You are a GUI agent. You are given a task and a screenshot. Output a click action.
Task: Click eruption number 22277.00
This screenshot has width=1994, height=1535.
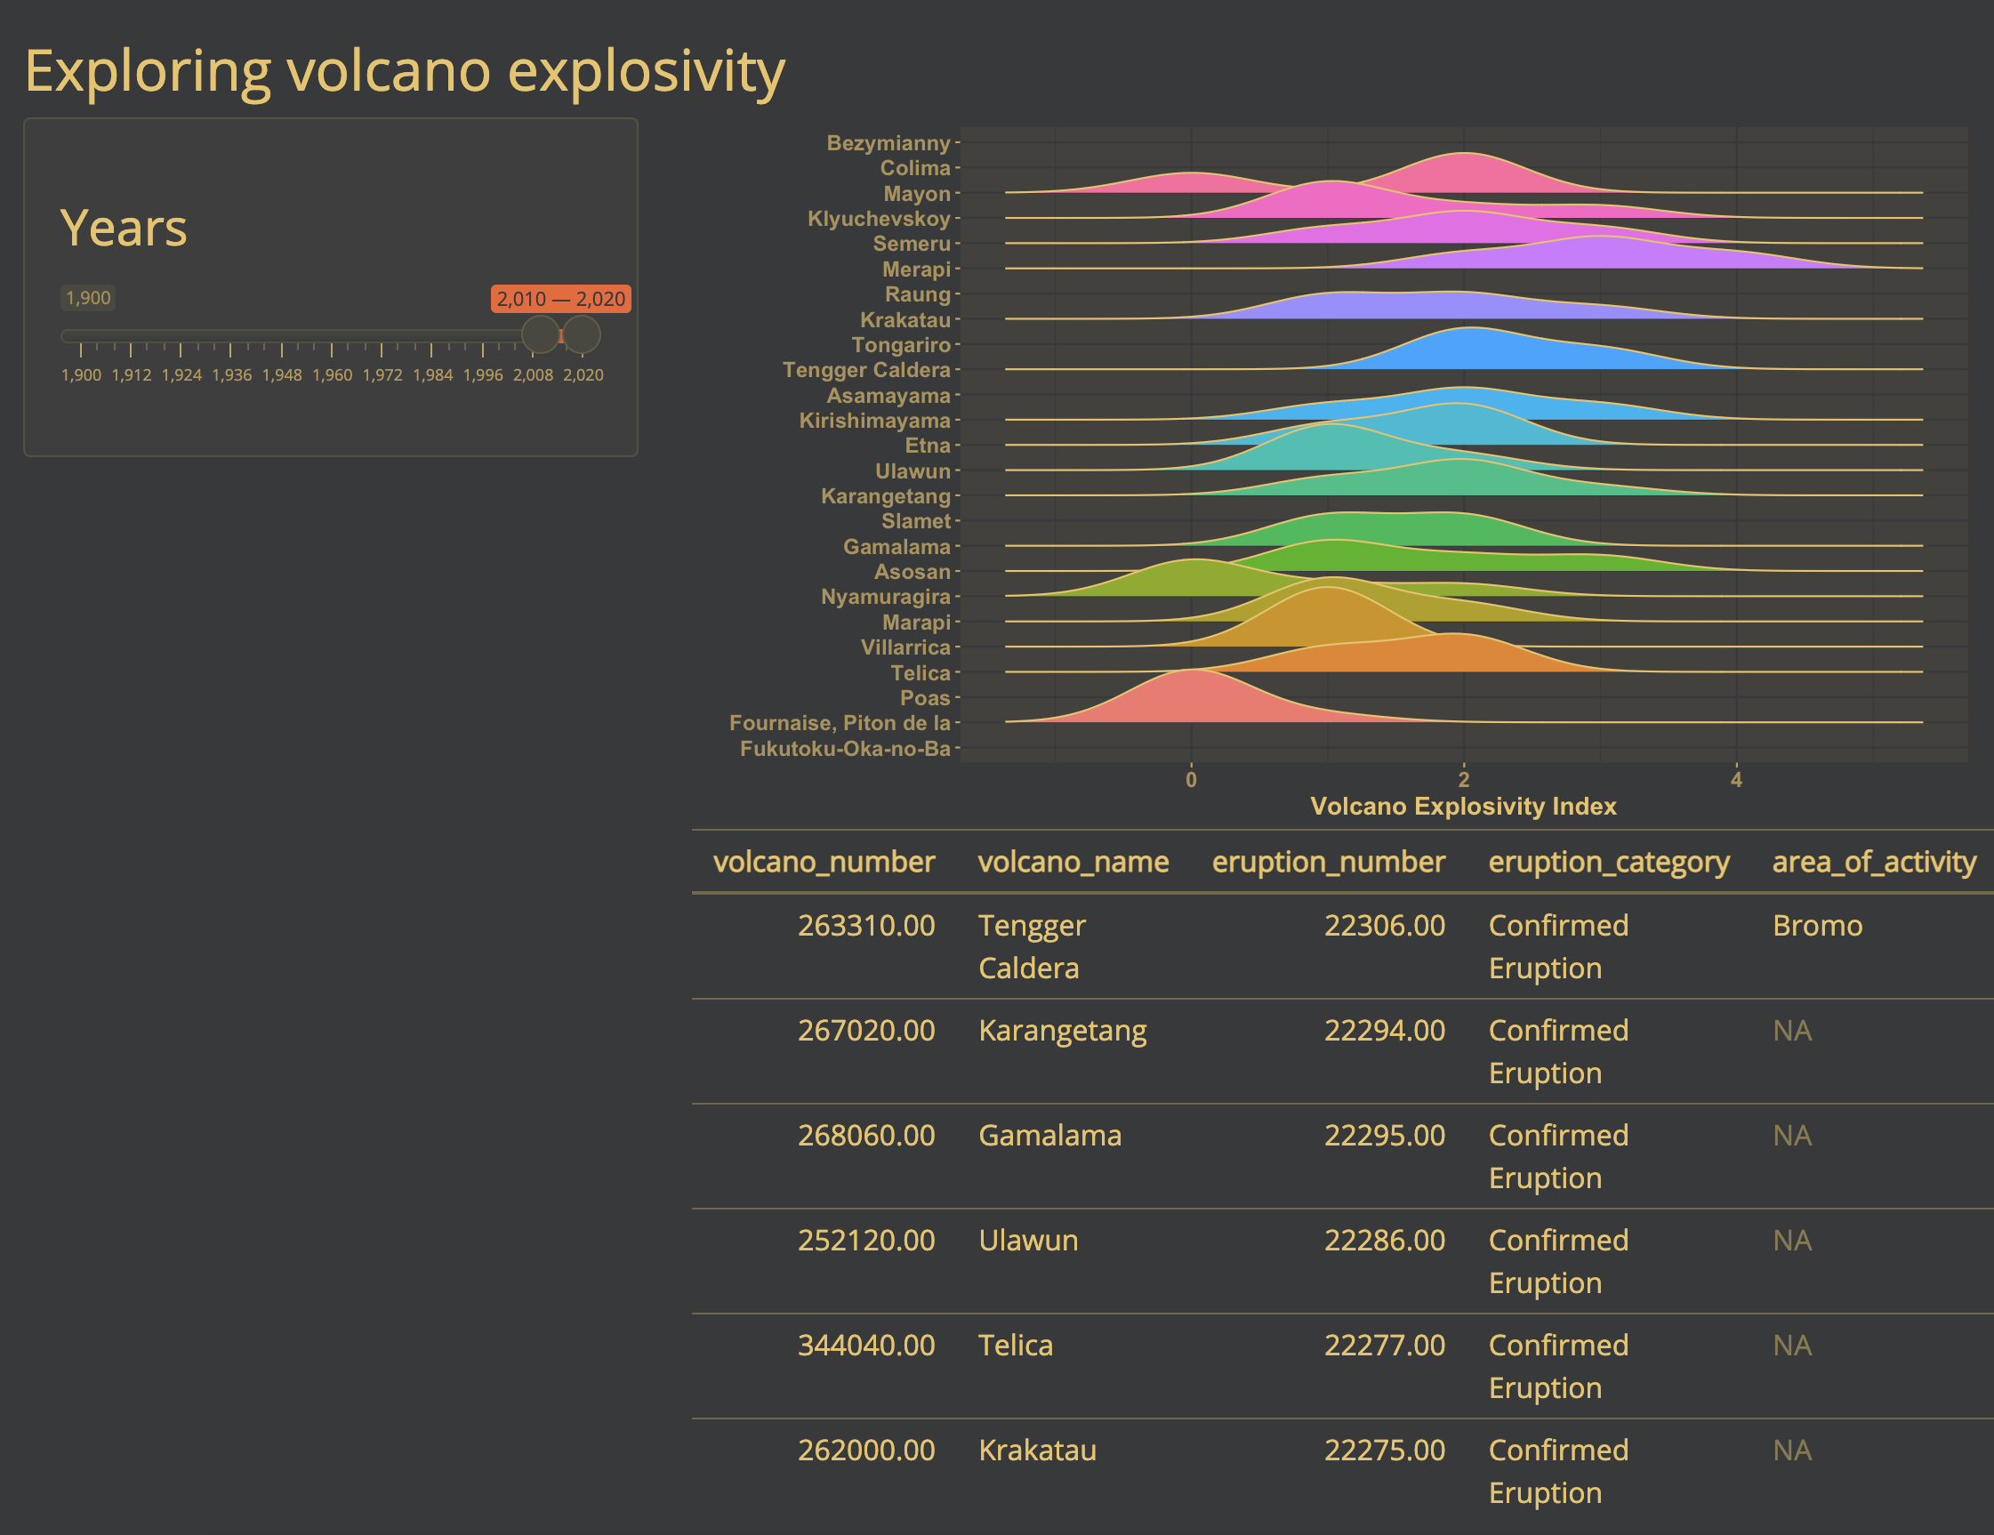tap(1385, 1345)
